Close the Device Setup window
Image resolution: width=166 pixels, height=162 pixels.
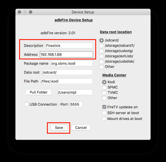click(x=19, y=12)
